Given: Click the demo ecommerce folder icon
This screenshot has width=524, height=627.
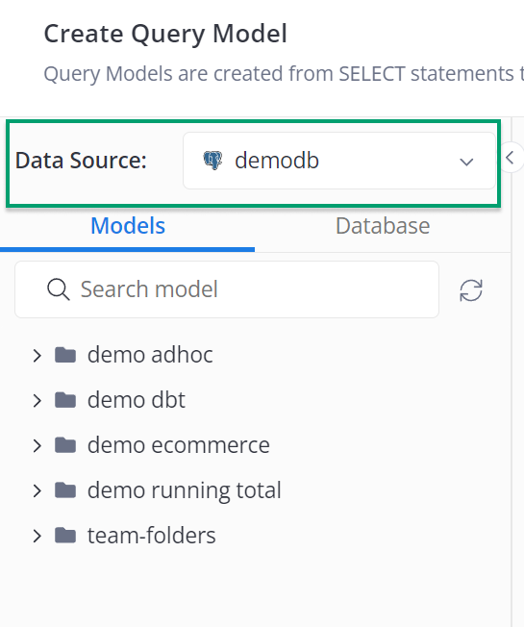Looking at the screenshot, I should (65, 445).
